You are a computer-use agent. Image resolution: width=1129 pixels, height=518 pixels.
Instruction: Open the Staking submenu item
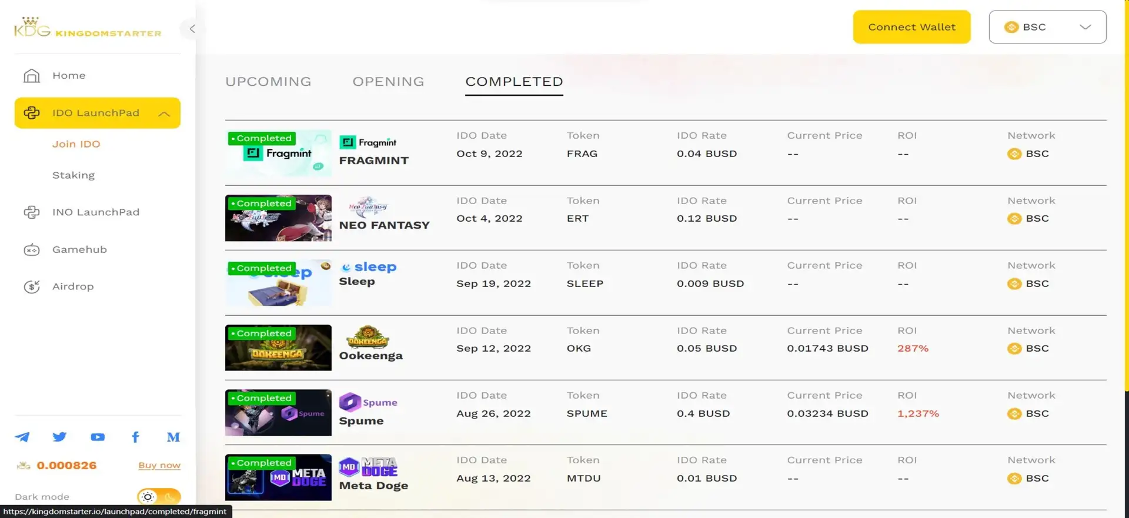tap(74, 175)
